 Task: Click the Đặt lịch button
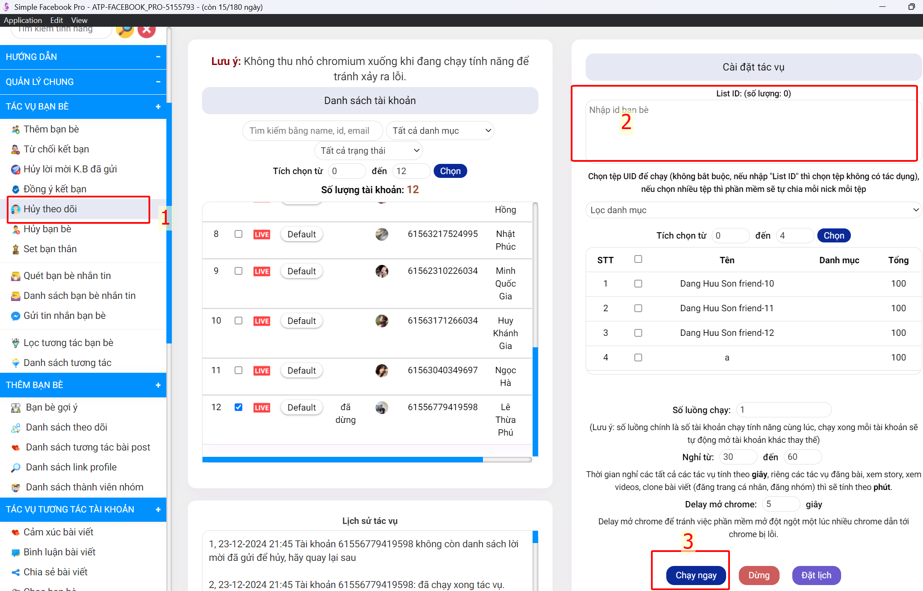click(x=816, y=575)
